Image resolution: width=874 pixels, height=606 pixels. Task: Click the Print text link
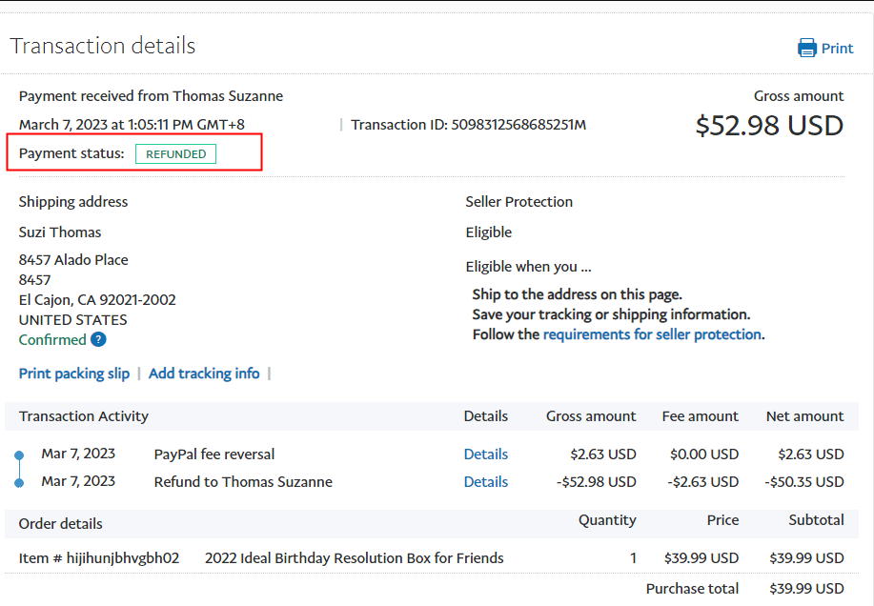click(837, 48)
